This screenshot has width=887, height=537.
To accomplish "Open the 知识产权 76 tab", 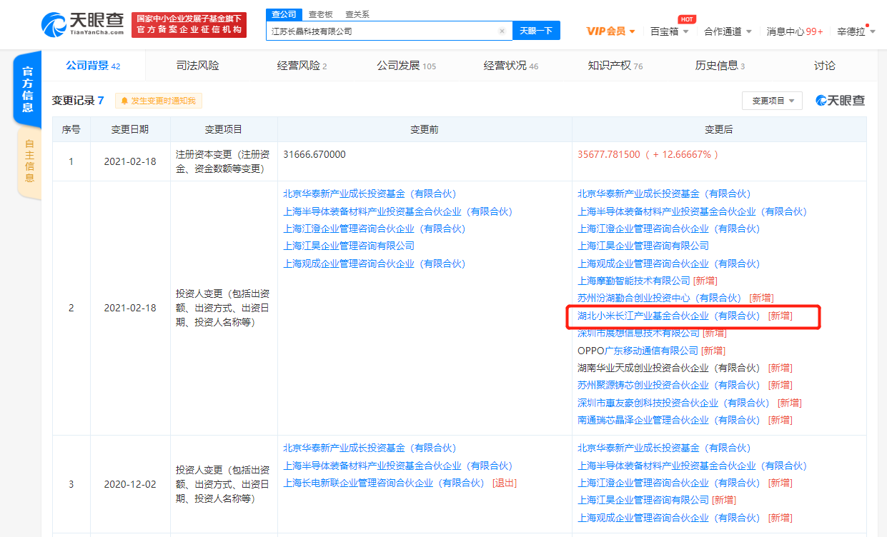I will (615, 66).
